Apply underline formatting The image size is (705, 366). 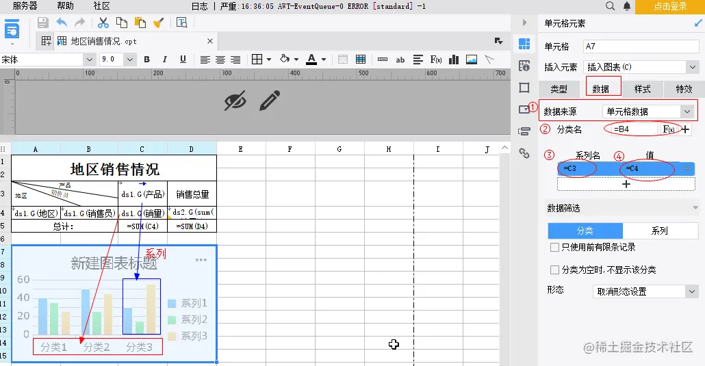click(183, 60)
